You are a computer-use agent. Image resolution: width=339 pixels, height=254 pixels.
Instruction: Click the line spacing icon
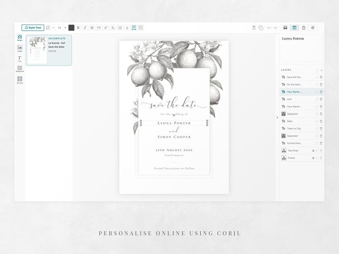point(141,28)
